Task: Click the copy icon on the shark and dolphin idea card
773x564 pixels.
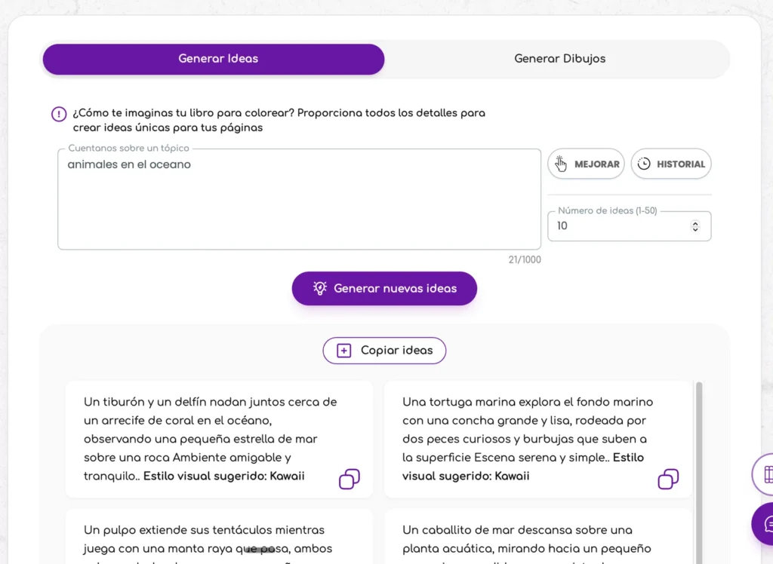Action: [x=350, y=480]
